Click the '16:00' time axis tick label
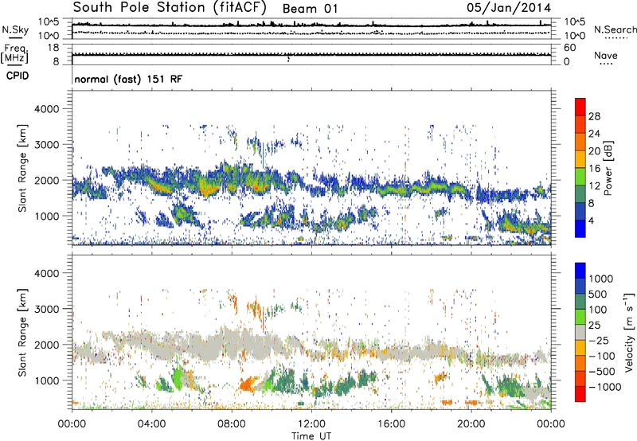This screenshot has width=637, height=441. [x=392, y=424]
